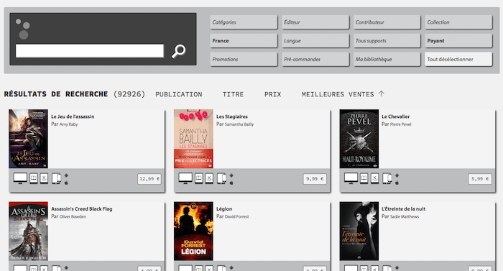The image size is (503, 271).
Task: Open the Légion title link
Action: (224, 209)
